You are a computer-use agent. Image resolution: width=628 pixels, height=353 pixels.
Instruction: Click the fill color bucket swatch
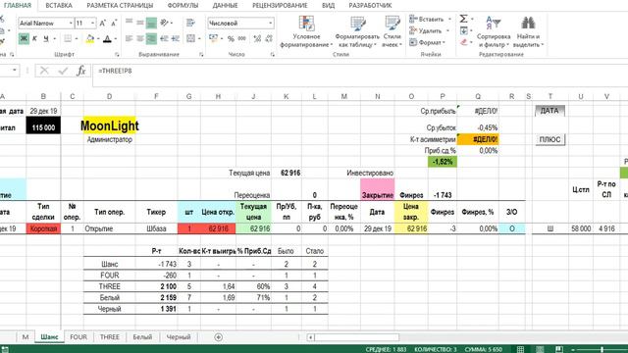(x=89, y=38)
